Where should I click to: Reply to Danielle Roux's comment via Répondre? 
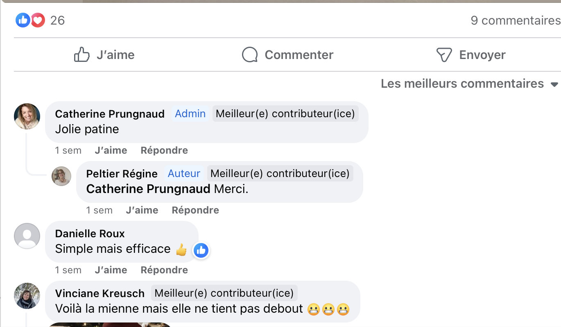point(164,270)
